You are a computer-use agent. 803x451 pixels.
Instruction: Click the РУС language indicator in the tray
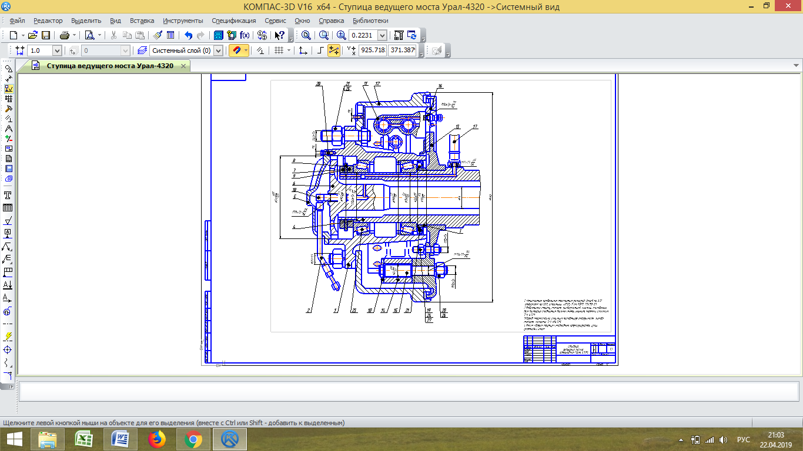[x=744, y=439]
